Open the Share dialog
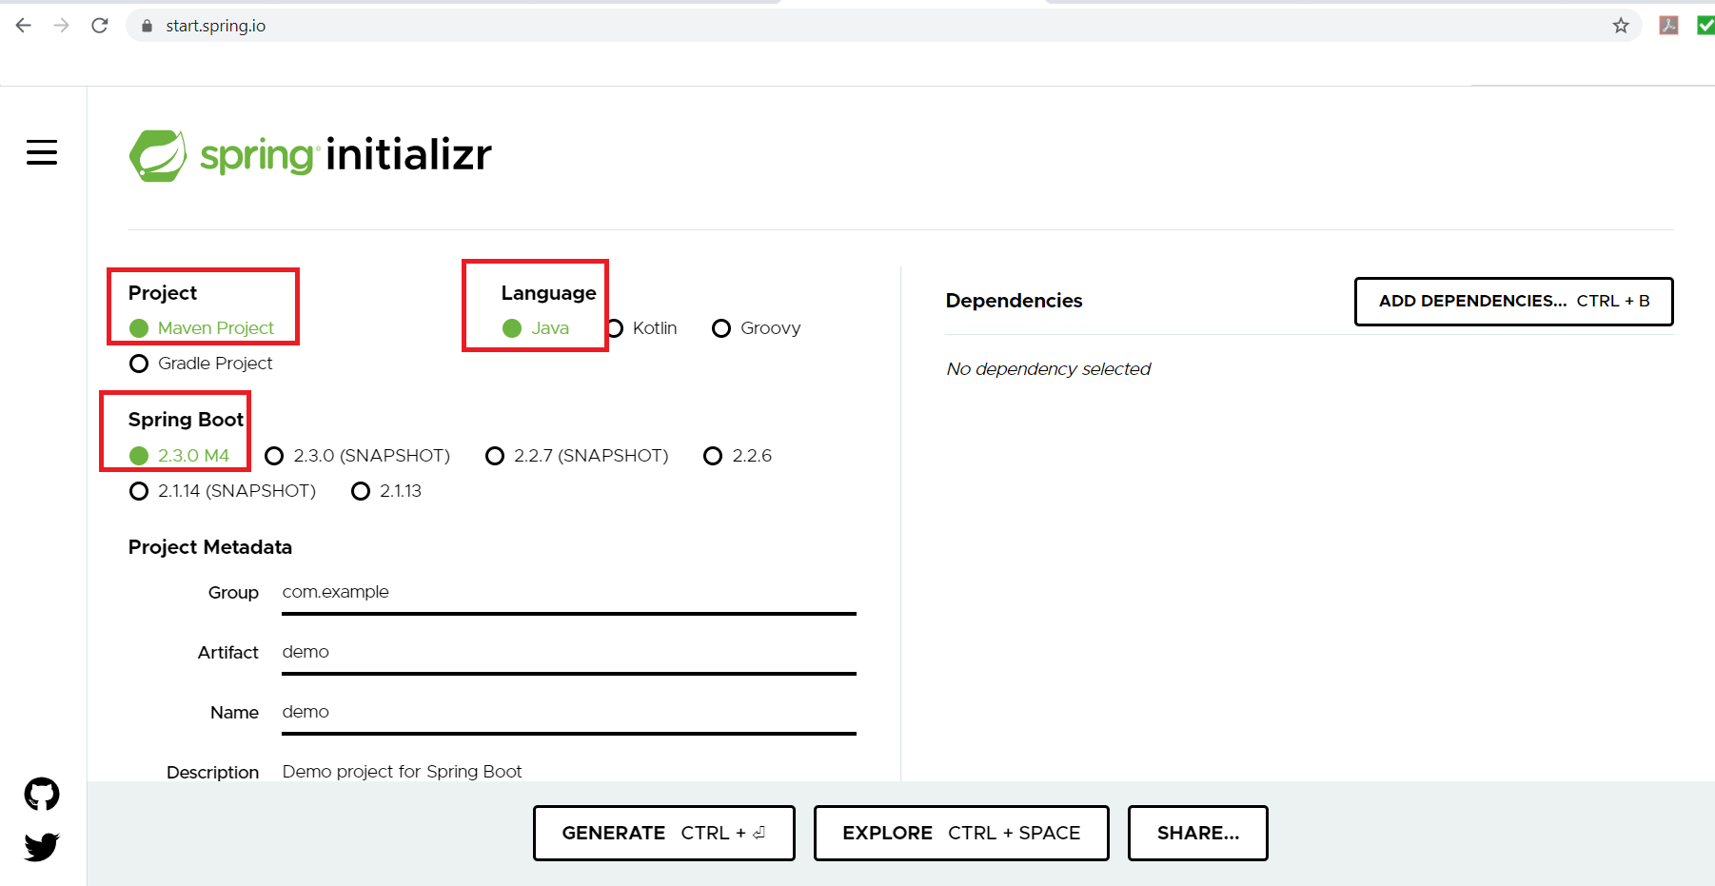The width and height of the screenshot is (1715, 886). [x=1197, y=833]
